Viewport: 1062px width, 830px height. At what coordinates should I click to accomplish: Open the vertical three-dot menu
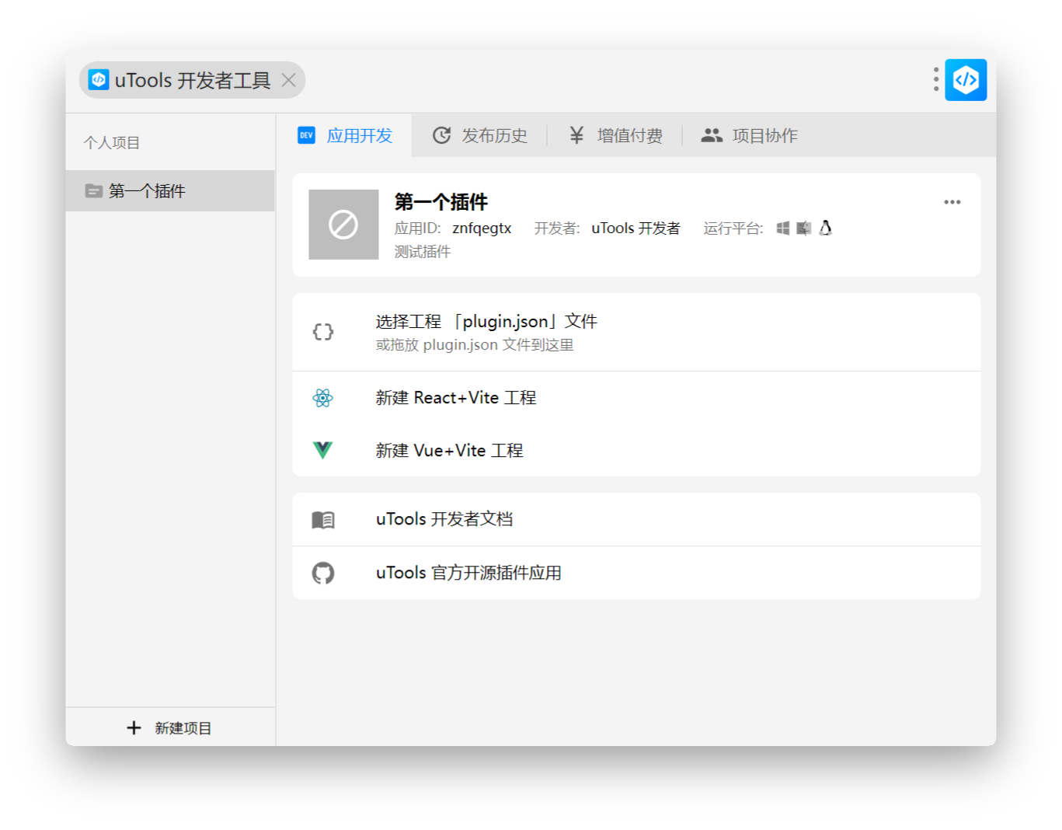pos(935,79)
